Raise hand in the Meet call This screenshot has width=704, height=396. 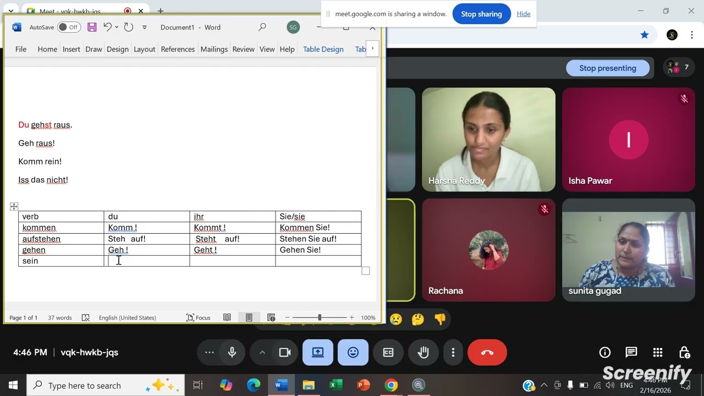click(x=424, y=353)
